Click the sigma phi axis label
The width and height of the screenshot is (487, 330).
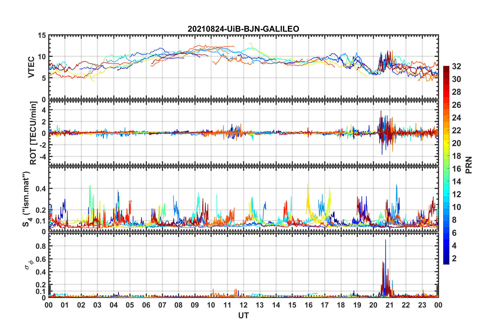29,265
